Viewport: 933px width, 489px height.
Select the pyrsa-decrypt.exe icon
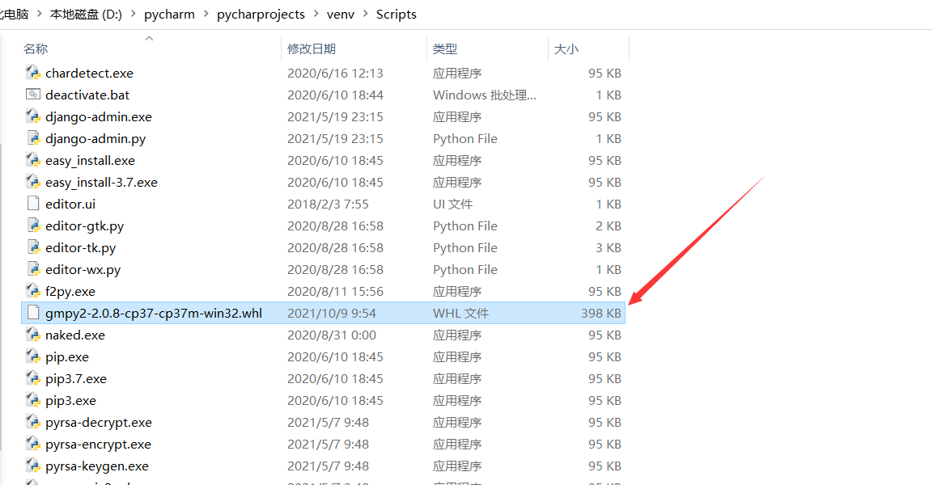click(33, 422)
